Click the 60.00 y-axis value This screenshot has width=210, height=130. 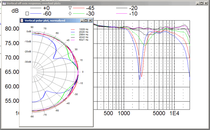(12, 86)
